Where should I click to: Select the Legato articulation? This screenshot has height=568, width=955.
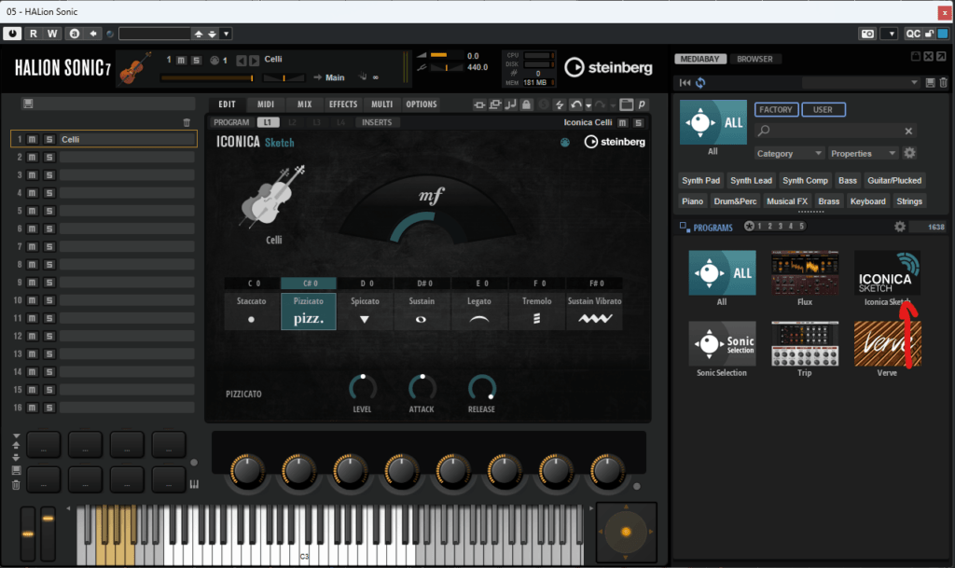pos(478,311)
